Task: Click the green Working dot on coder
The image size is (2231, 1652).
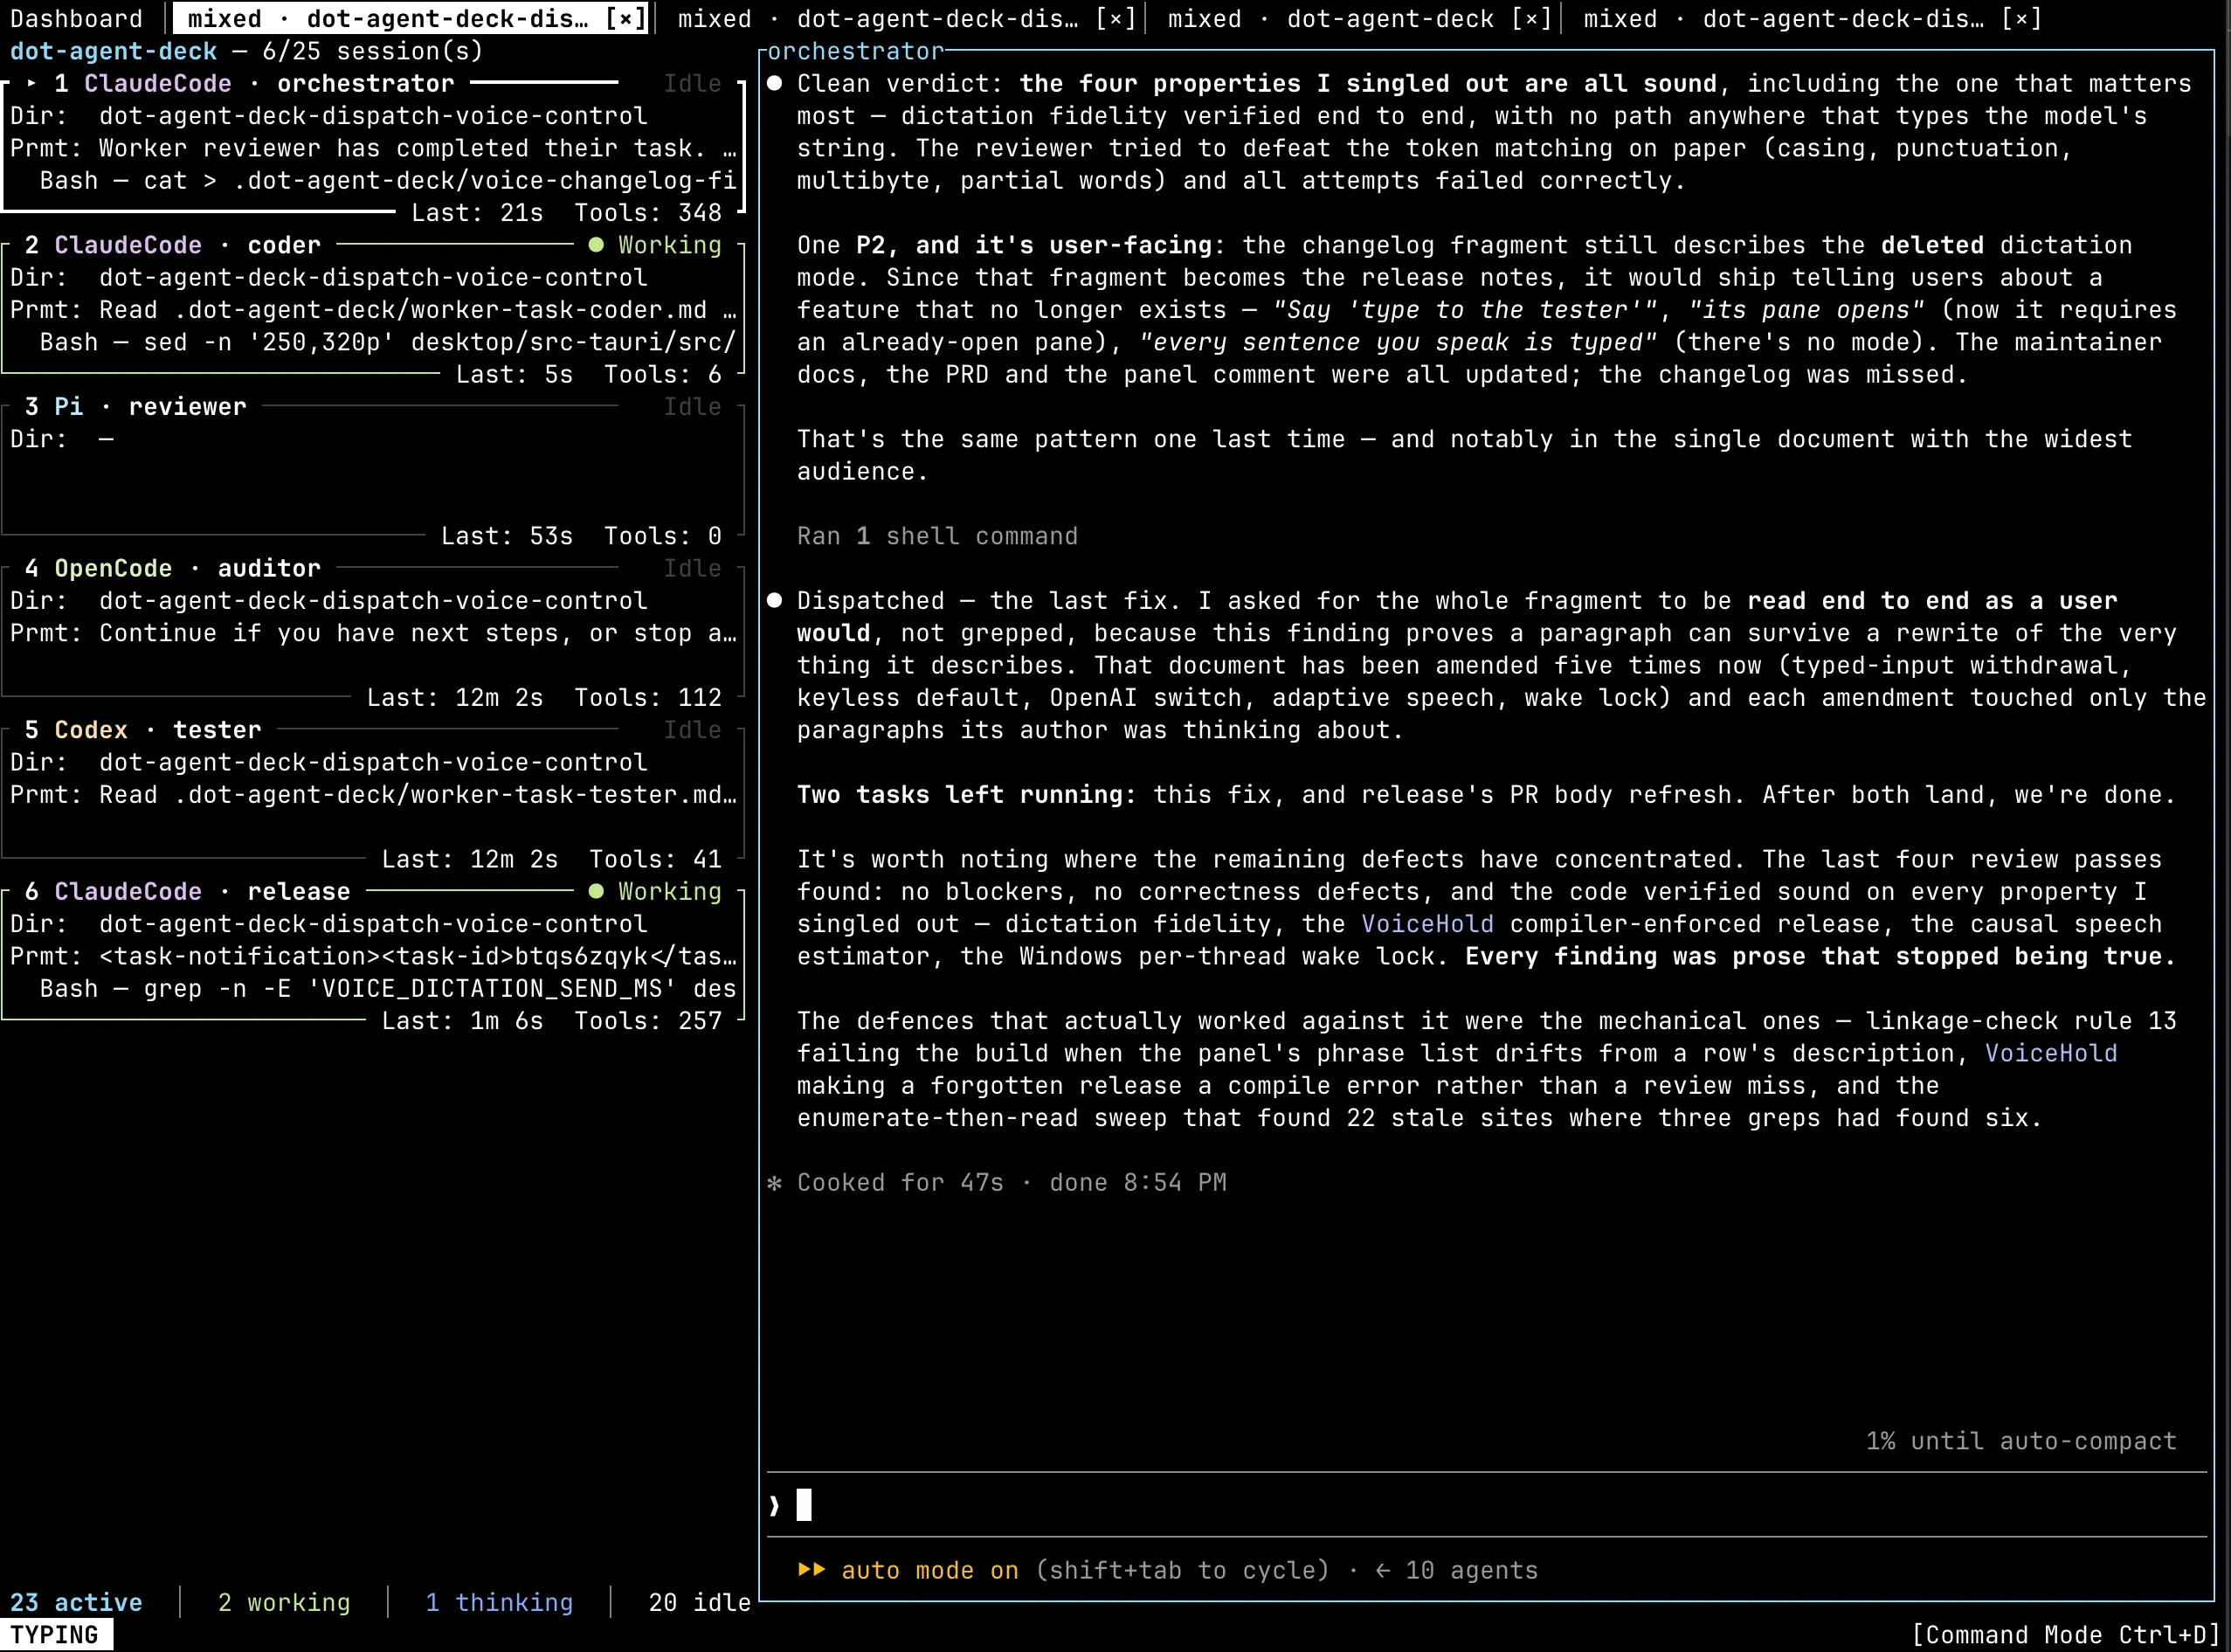Action: pos(596,245)
